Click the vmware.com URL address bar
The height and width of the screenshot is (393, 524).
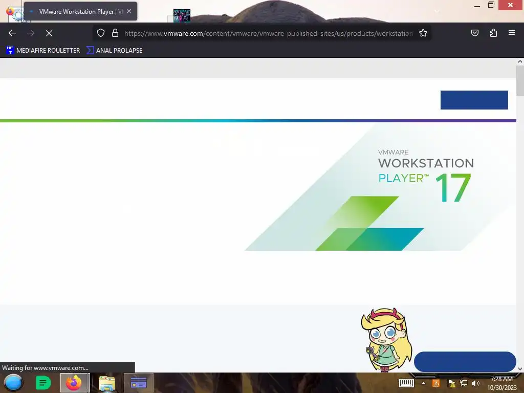click(x=269, y=33)
